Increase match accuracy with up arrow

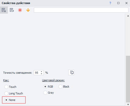point(41,72)
